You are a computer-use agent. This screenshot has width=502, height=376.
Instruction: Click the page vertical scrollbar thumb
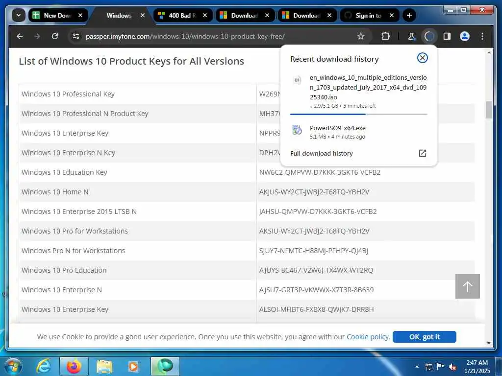point(489,110)
